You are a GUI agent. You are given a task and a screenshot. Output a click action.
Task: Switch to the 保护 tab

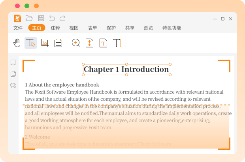[111, 28]
